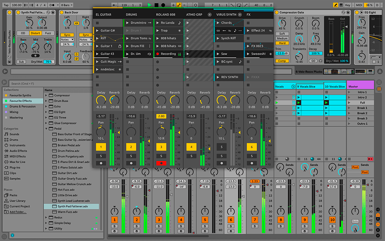385x241 pixels.
Task: Expand the Pedal folder in the browser
Action: pyautogui.click(x=47, y=128)
